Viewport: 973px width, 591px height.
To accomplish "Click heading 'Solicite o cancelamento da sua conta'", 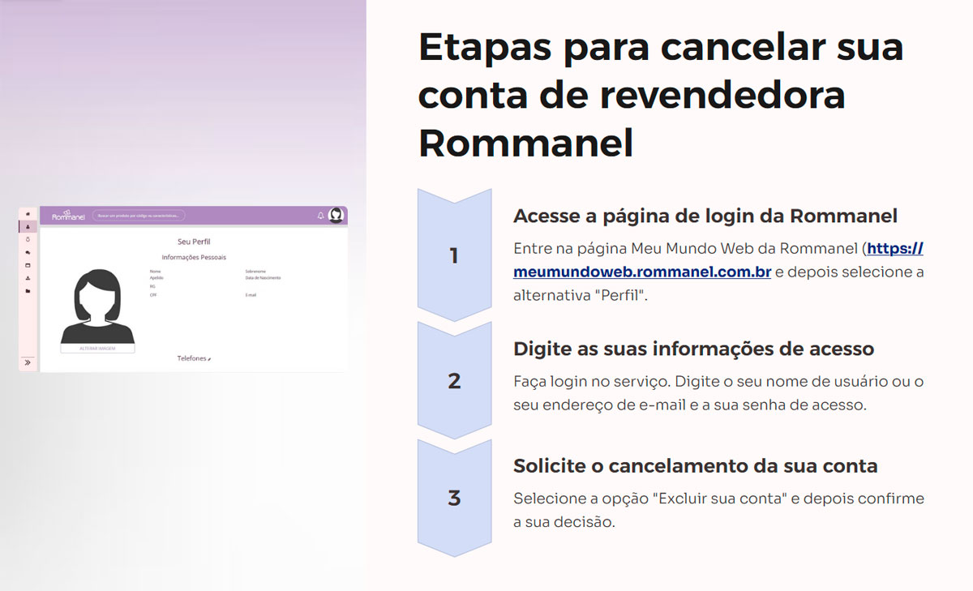I will (x=696, y=466).
